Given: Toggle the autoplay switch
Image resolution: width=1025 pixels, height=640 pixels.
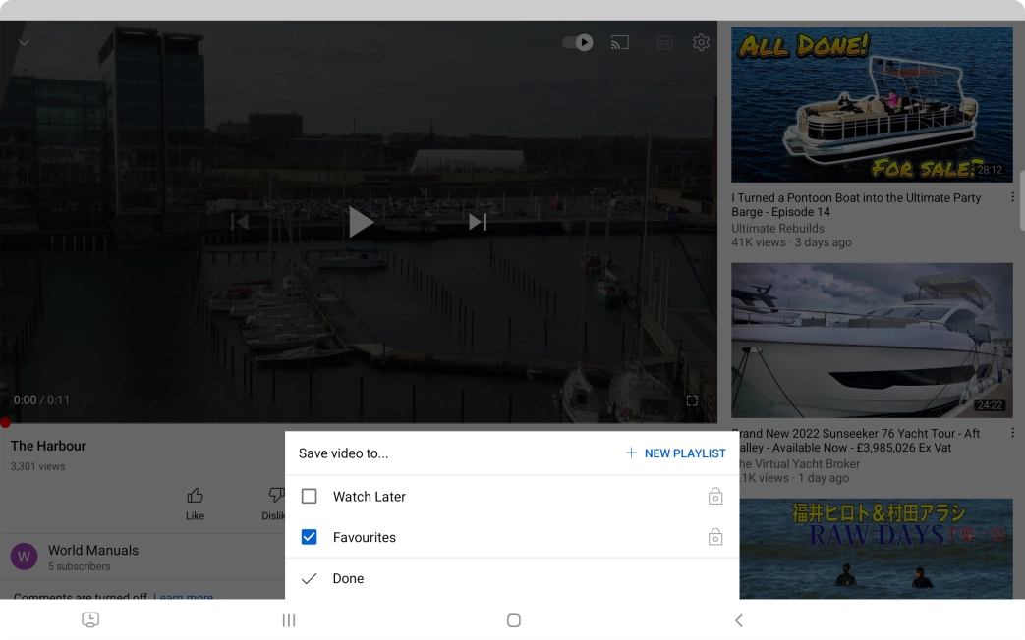Looking at the screenshot, I should [x=578, y=42].
